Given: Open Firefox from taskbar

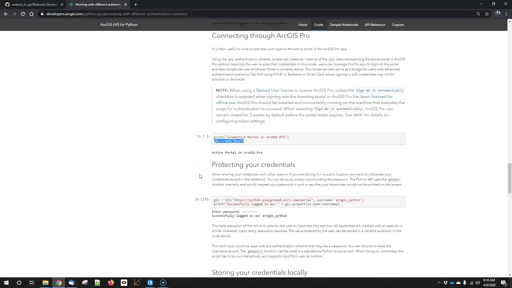Looking at the screenshot, I should click(111, 283).
